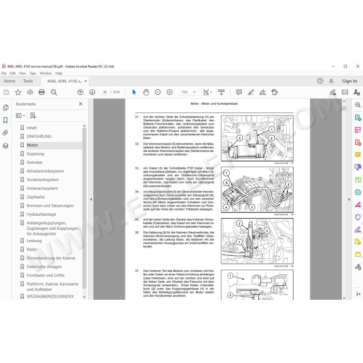Image resolution: width=363 pixels, height=363 pixels.
Task: View notifications bell
Action: tap(331, 81)
